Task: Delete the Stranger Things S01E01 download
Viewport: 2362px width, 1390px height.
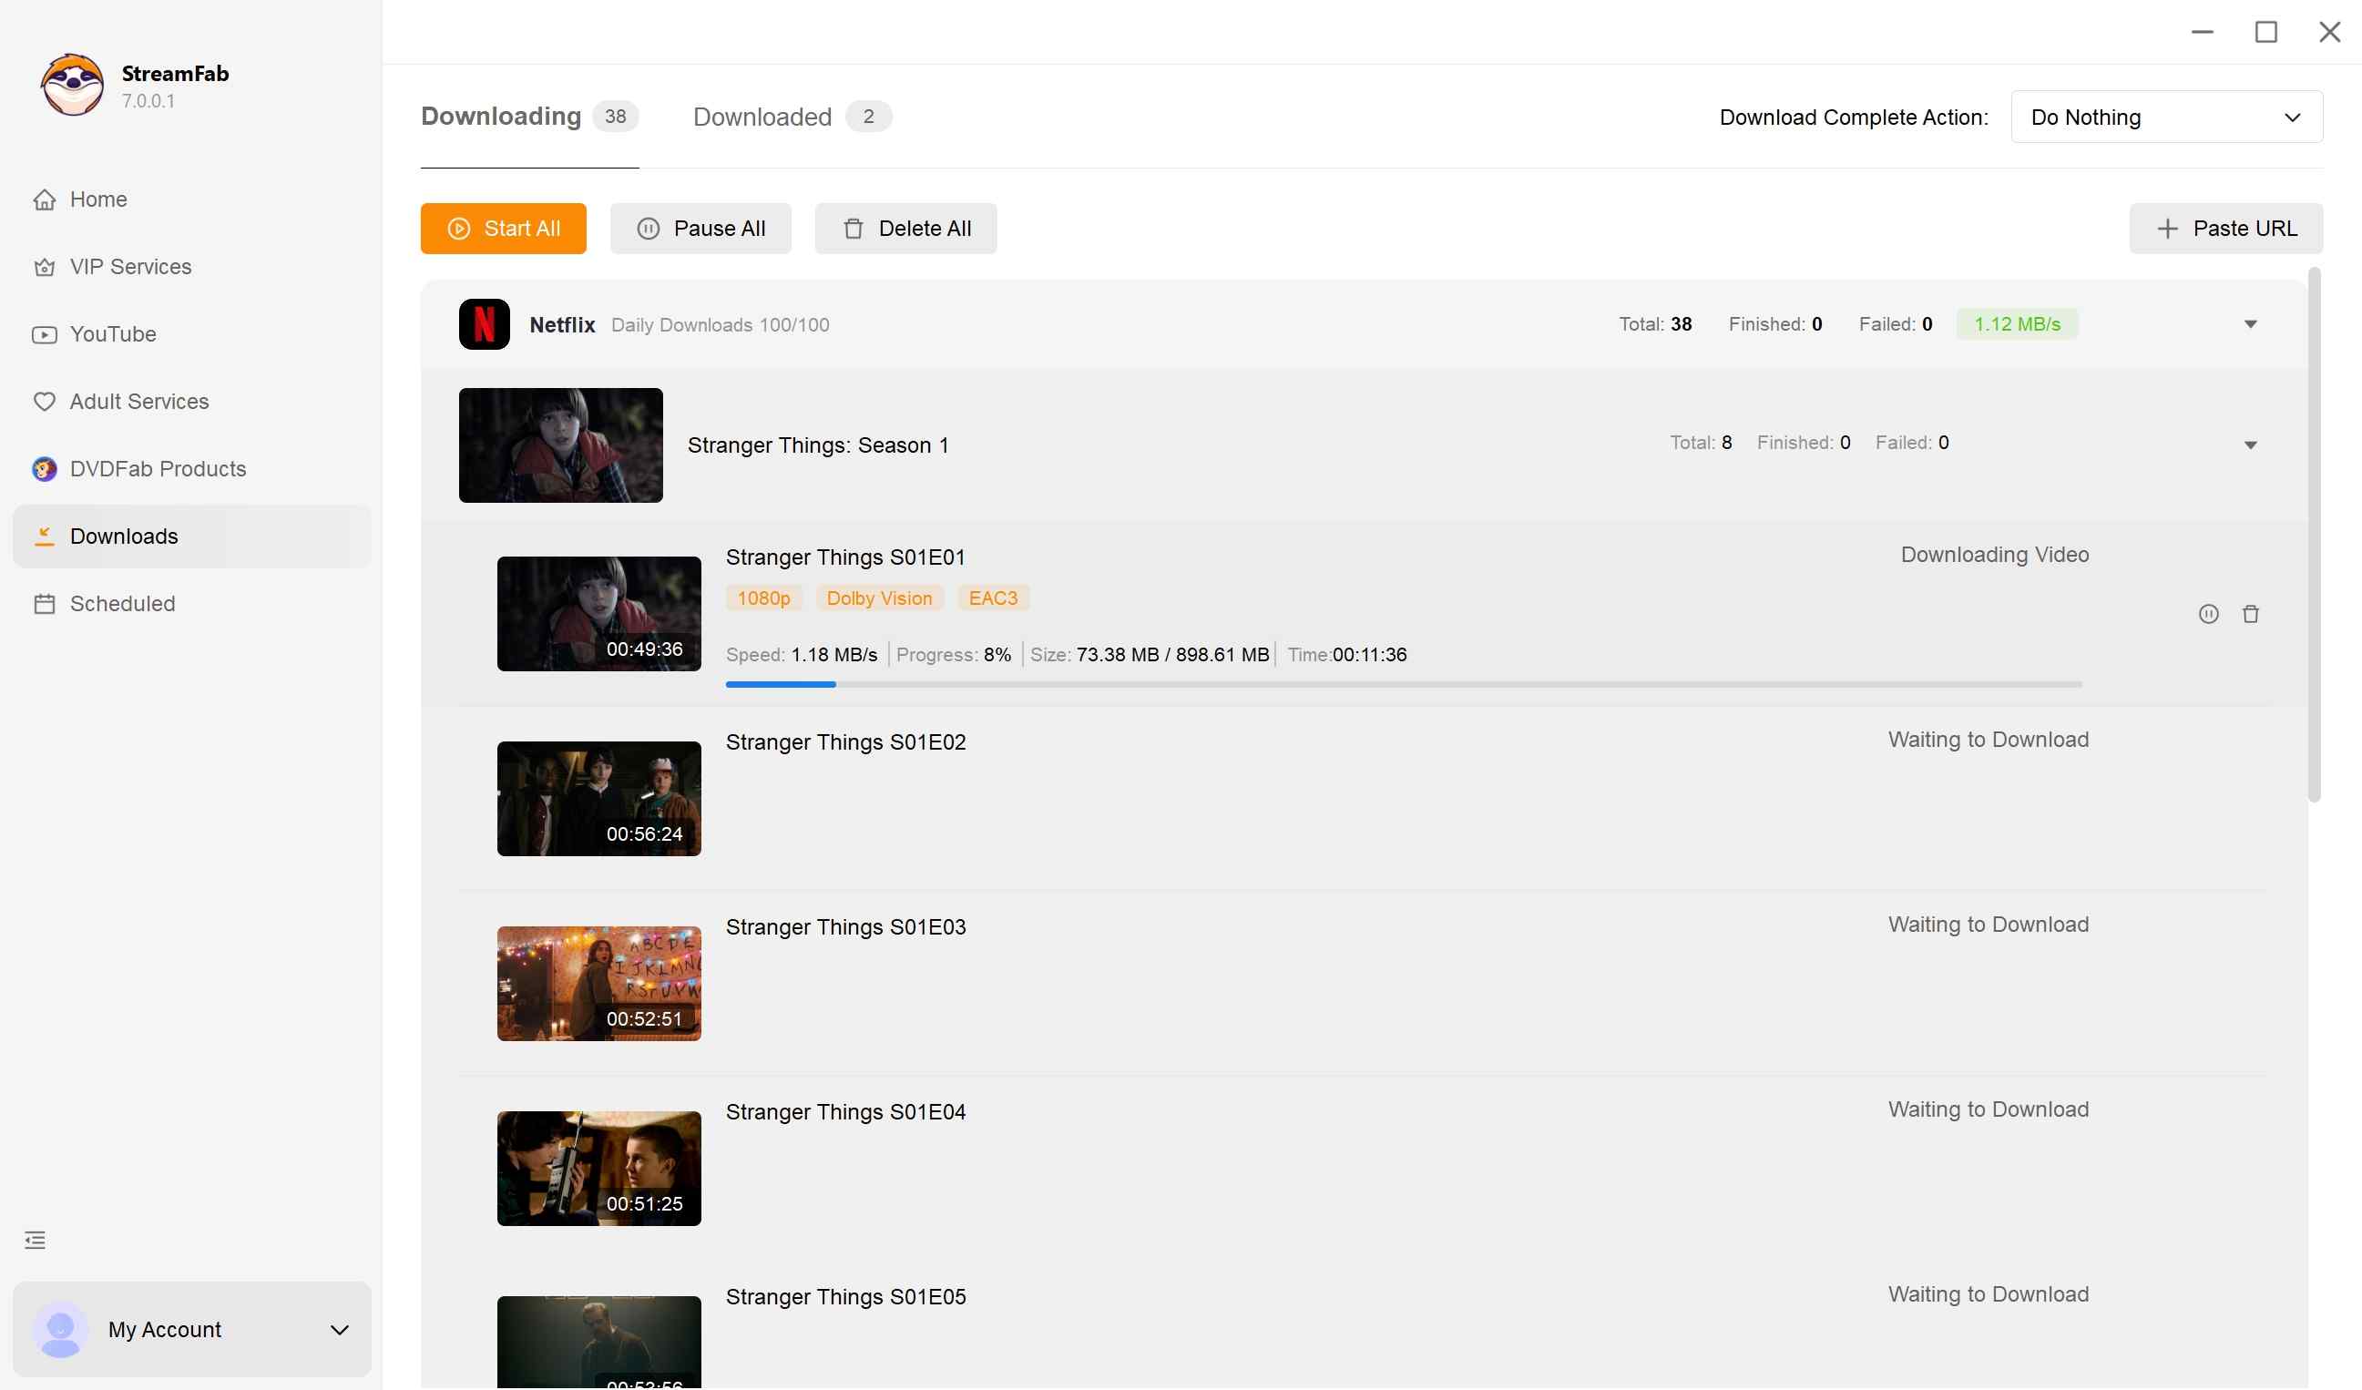Action: (x=2252, y=613)
